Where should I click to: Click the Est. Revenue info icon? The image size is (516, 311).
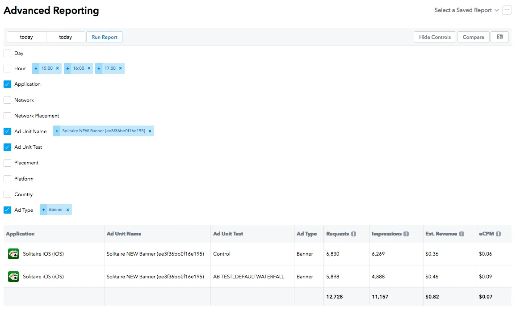461,234
